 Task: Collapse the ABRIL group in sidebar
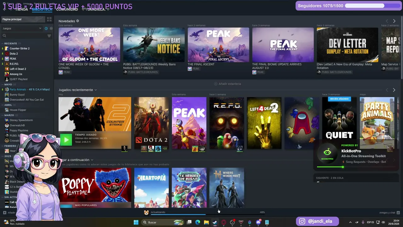3,105
